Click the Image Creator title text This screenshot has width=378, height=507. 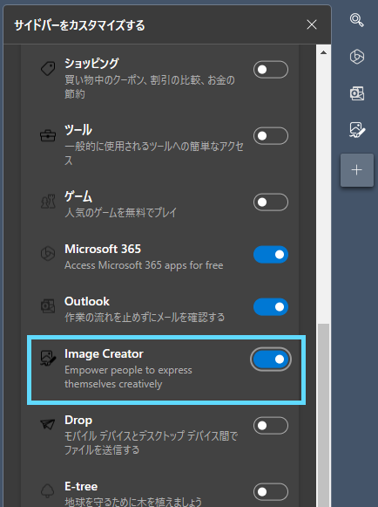coord(104,353)
